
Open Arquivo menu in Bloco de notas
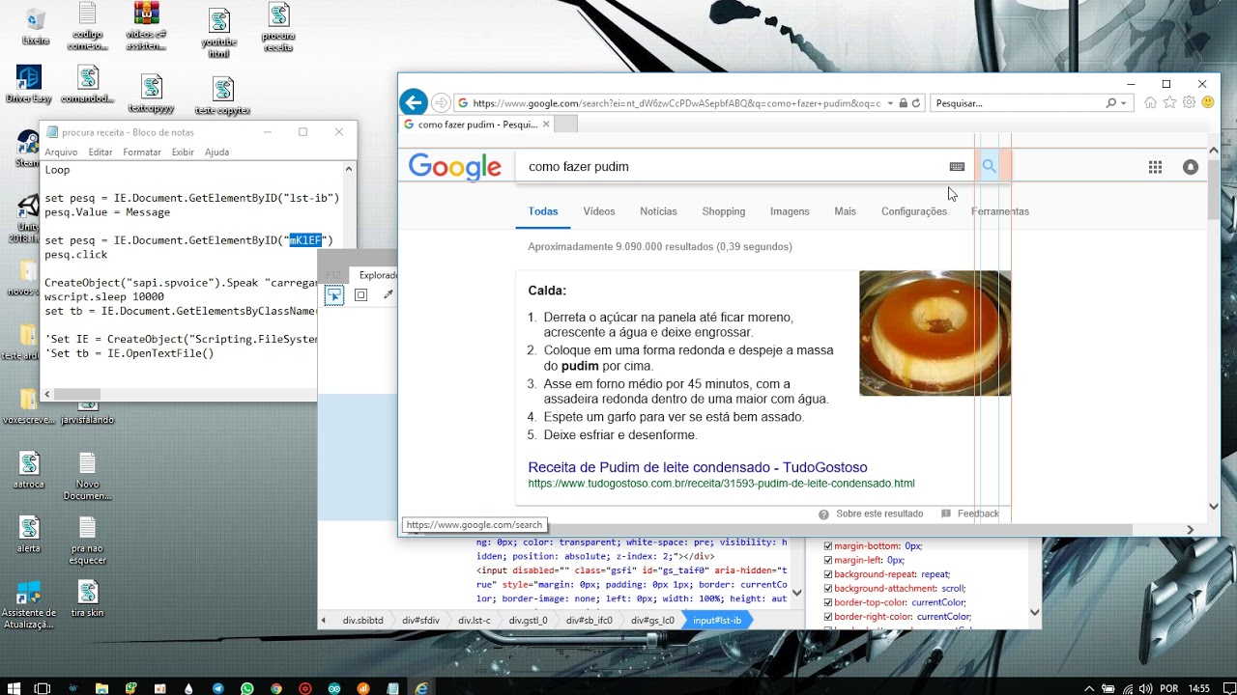(x=61, y=153)
